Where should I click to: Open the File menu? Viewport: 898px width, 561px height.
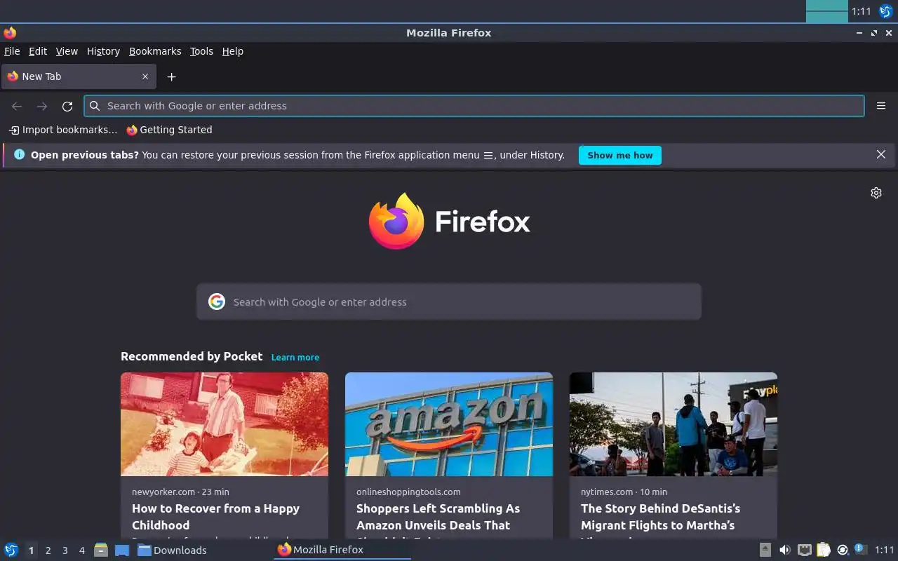point(12,51)
